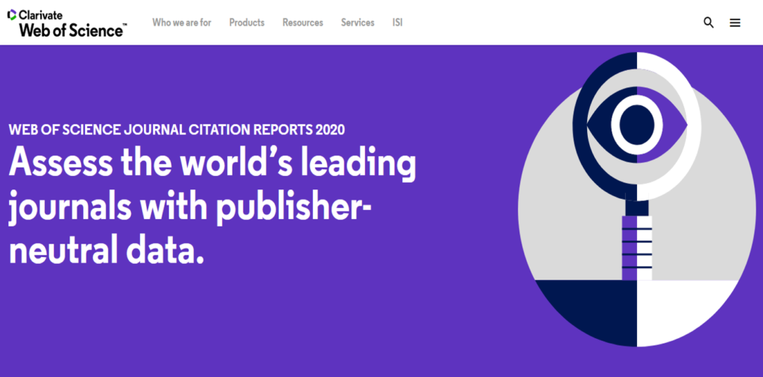The height and width of the screenshot is (377, 763).
Task: Go to Clarivate Web of Science logo
Action: [x=67, y=23]
